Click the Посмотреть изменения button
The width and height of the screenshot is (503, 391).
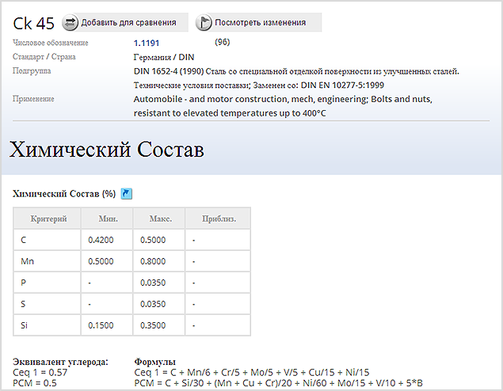(258, 22)
